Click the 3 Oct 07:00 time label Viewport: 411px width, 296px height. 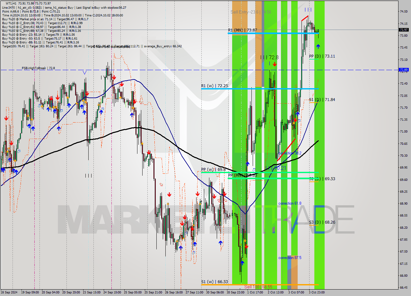tap(296, 292)
